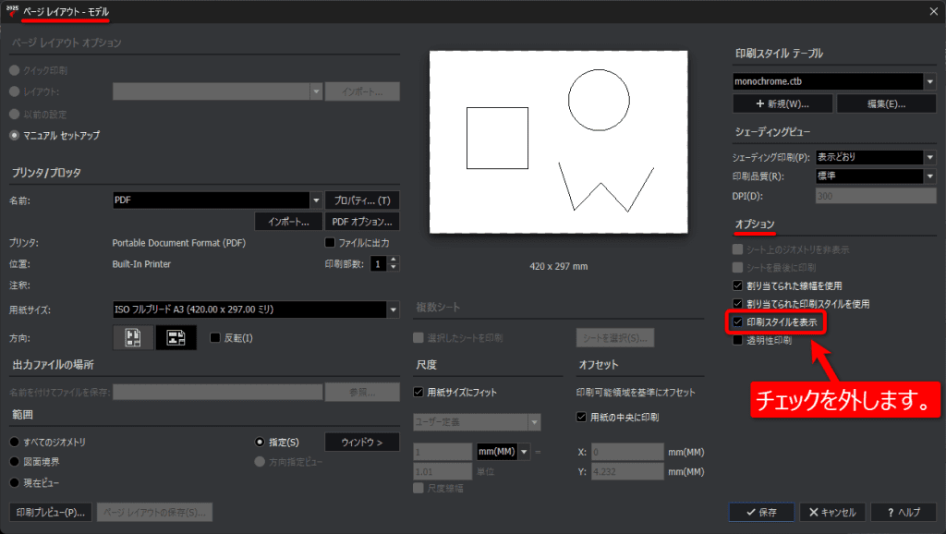Select portrait paper orientation icon

pos(133,337)
